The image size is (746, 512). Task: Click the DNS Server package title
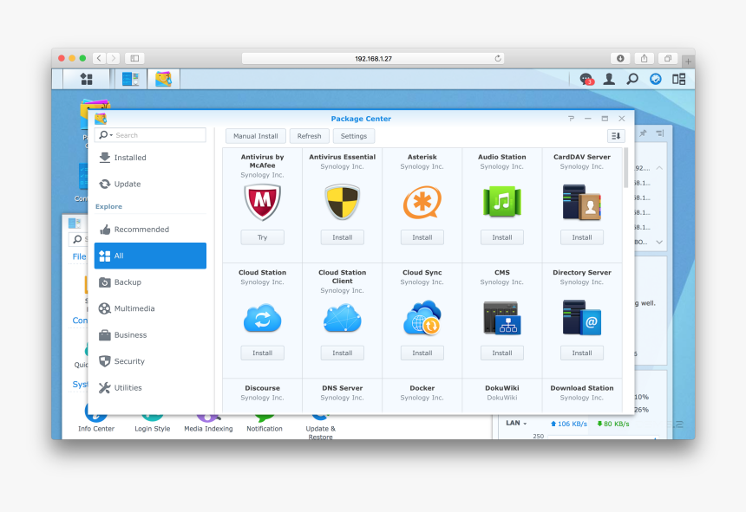(x=342, y=388)
